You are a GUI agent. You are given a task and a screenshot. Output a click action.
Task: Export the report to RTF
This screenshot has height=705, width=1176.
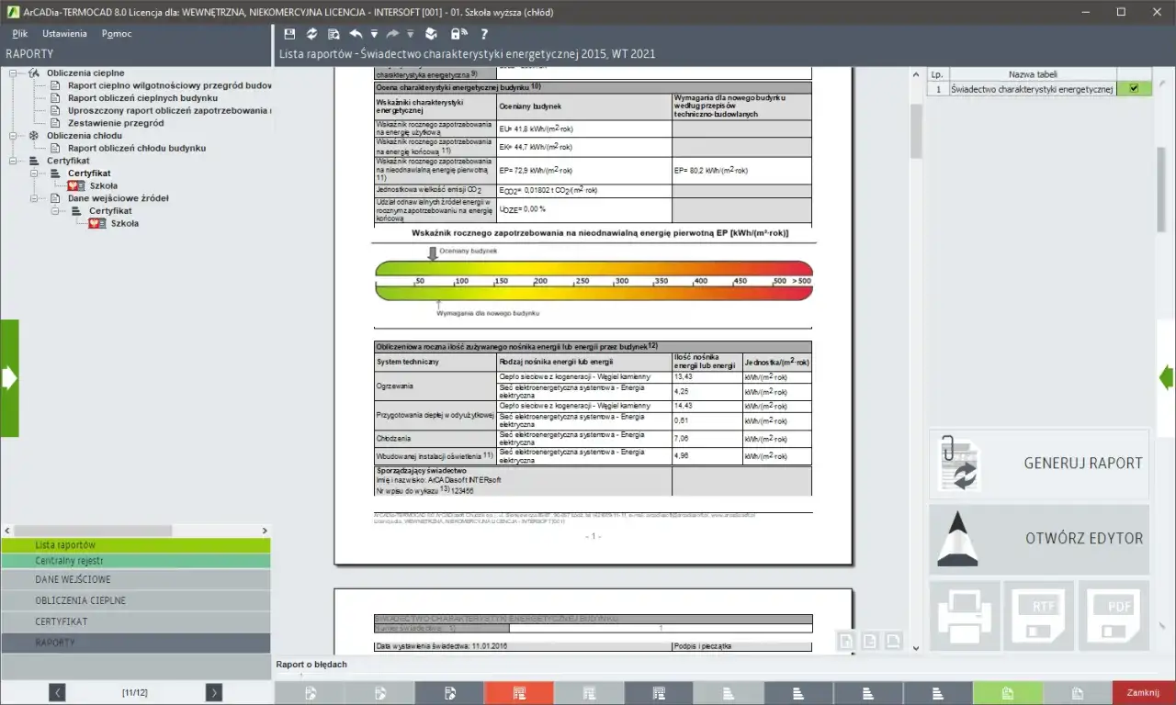1038,616
